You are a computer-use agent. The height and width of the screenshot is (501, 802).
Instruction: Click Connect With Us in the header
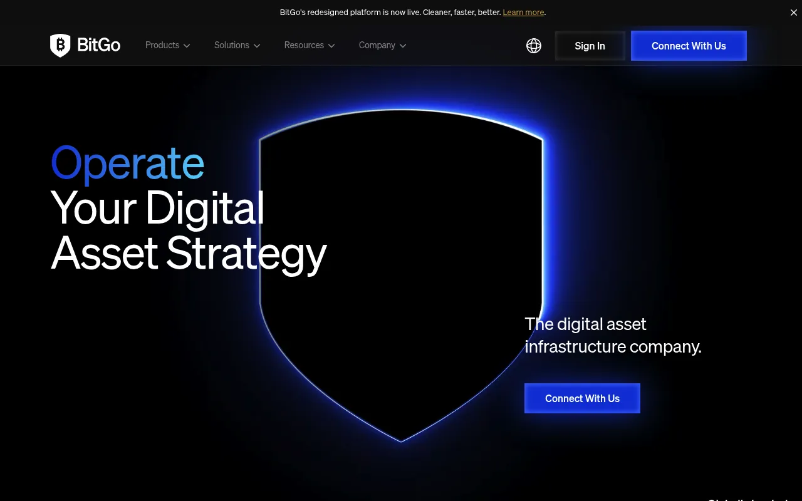point(689,46)
